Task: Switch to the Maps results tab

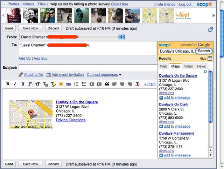Action: click(175, 66)
